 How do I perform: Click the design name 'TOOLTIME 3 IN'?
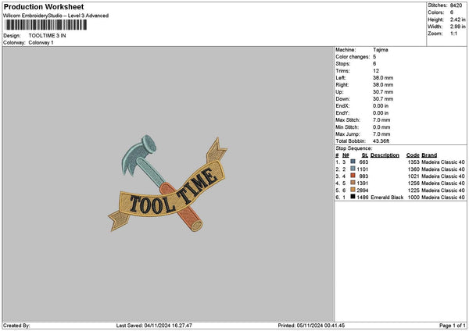pyautogui.click(x=47, y=36)
